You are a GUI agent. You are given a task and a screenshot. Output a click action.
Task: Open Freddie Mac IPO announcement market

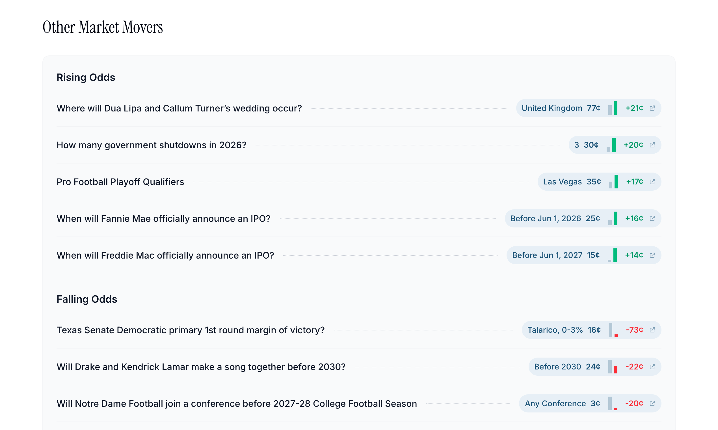(165, 255)
